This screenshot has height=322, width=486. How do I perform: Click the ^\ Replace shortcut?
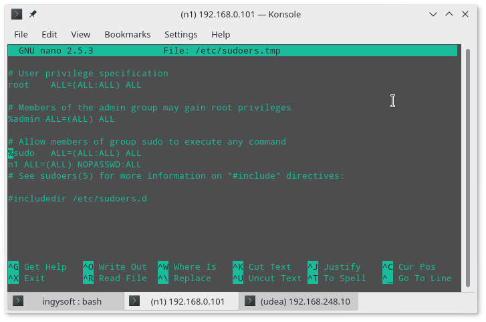pyautogui.click(x=185, y=278)
